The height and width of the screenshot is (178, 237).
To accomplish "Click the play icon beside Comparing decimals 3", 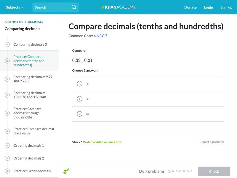I will 7,44.
